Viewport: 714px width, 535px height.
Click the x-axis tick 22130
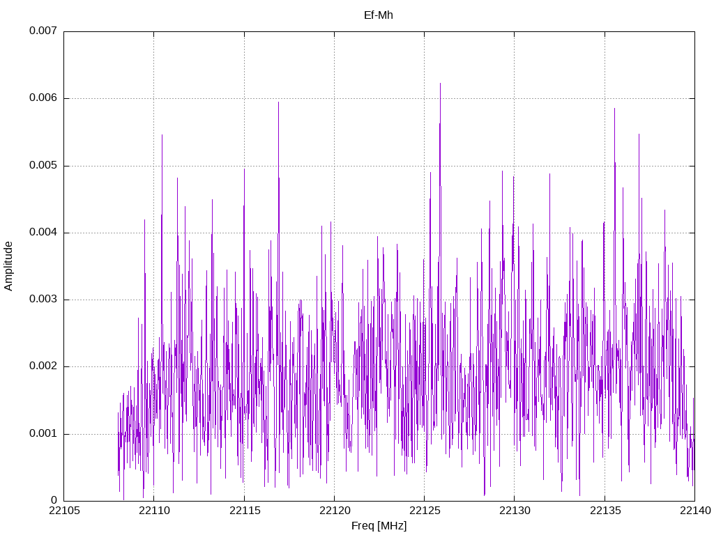click(515, 511)
